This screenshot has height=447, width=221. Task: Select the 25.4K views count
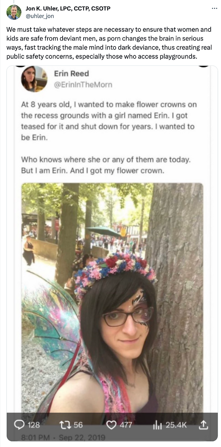coord(176,425)
